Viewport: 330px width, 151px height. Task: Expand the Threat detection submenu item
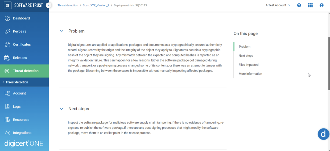point(17,82)
